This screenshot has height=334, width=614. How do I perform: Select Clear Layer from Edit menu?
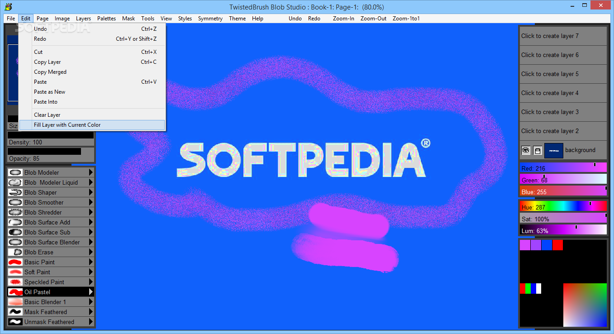click(92, 115)
